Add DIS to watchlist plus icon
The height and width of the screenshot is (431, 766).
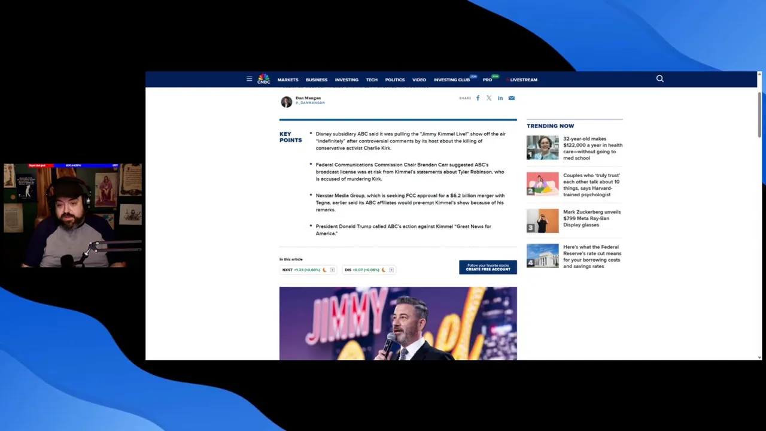pyautogui.click(x=391, y=270)
